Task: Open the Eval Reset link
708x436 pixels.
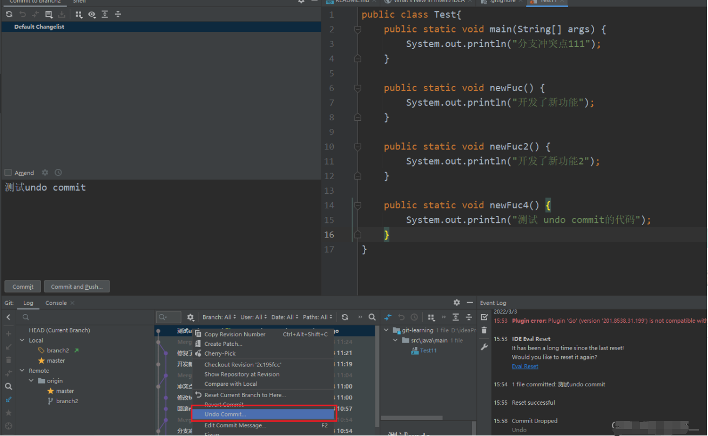Action: 525,366
